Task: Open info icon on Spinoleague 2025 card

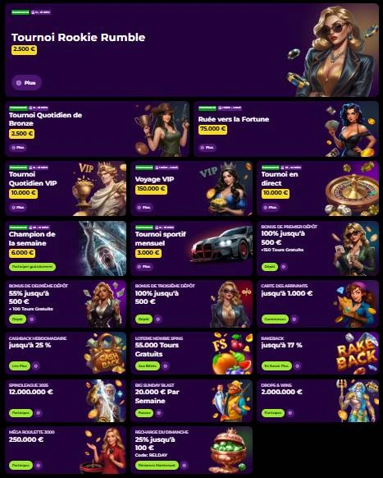Action: [39, 413]
